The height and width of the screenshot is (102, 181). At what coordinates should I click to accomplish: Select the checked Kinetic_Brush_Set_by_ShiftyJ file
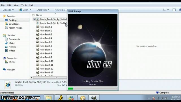(x=53, y=19)
